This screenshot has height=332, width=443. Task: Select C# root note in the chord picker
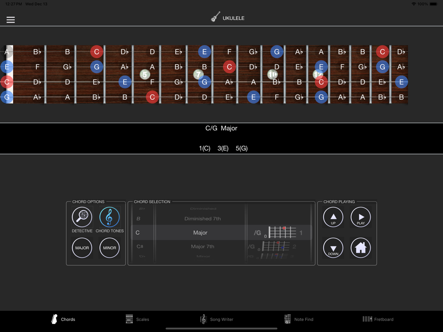139,246
